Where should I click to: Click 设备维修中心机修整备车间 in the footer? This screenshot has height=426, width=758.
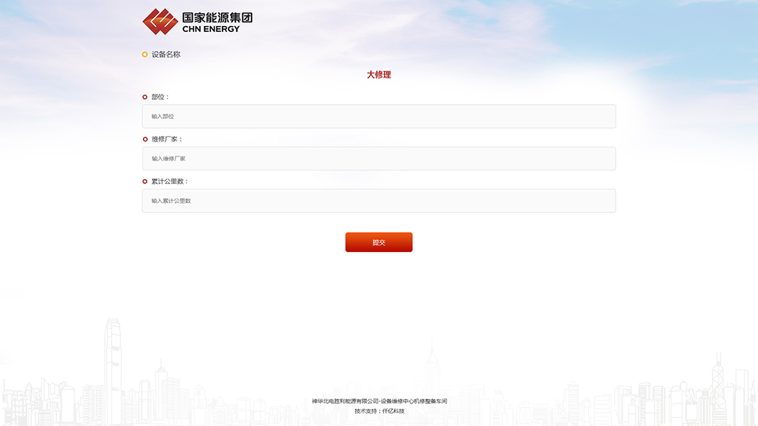click(x=414, y=401)
